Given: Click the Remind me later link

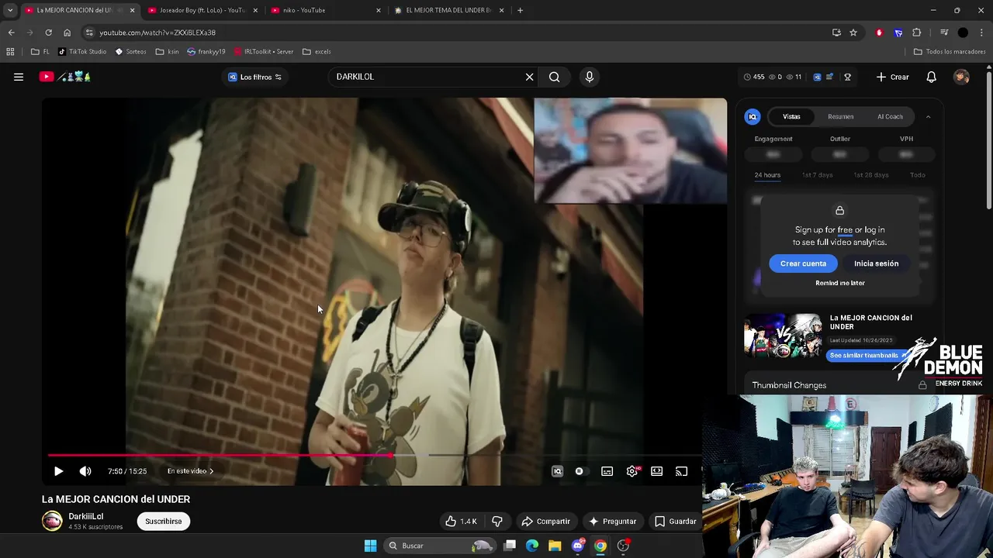Looking at the screenshot, I should click(x=840, y=283).
